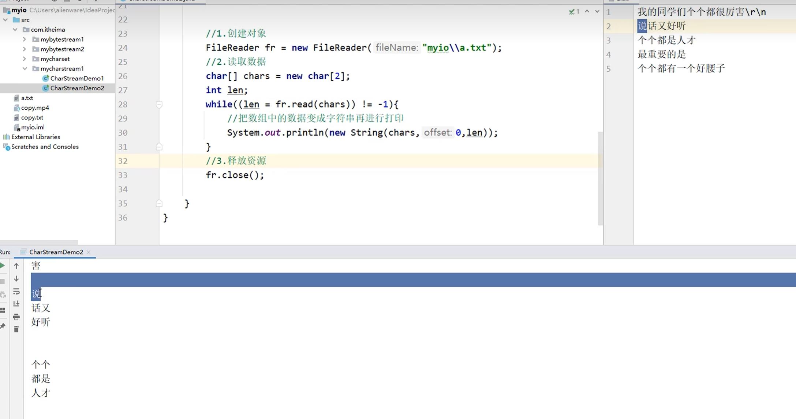796x419 pixels.
Task: Collapse the while loop fold marker
Action: tap(159, 105)
